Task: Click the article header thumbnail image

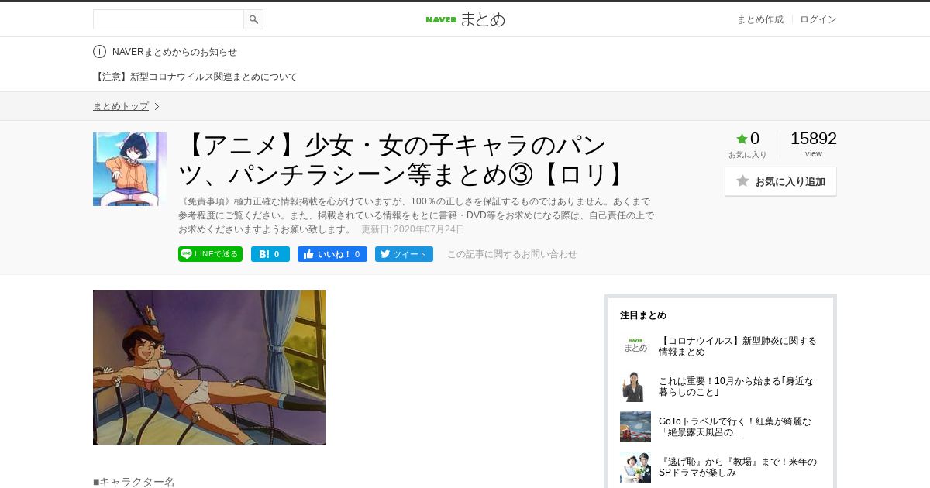Action: pos(129,169)
